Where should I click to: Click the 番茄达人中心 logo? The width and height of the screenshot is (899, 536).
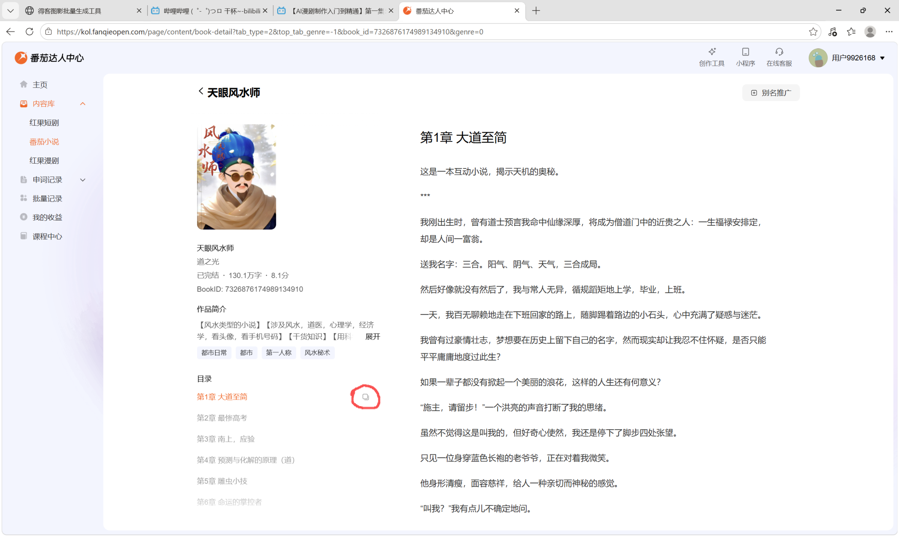point(49,58)
